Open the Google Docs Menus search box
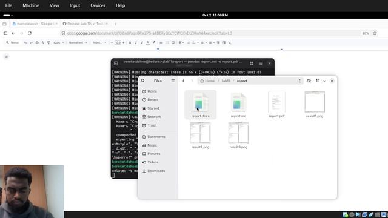The image size is (388, 218). point(13,43)
